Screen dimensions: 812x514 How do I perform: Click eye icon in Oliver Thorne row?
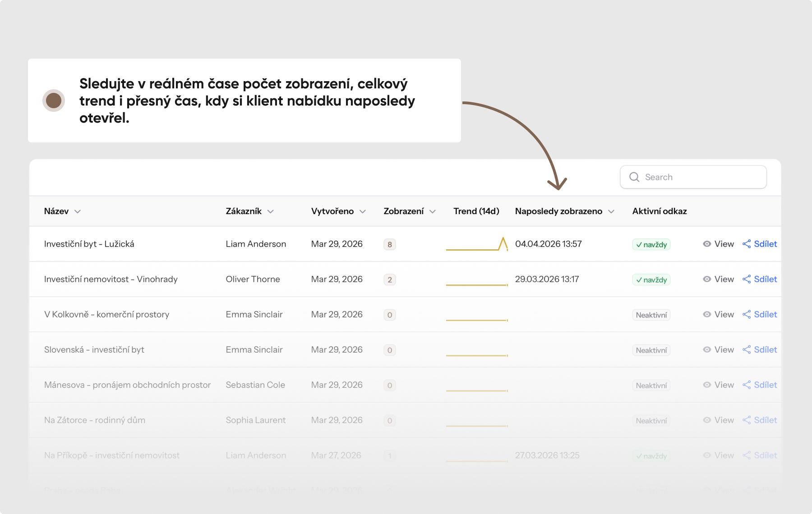click(x=707, y=279)
